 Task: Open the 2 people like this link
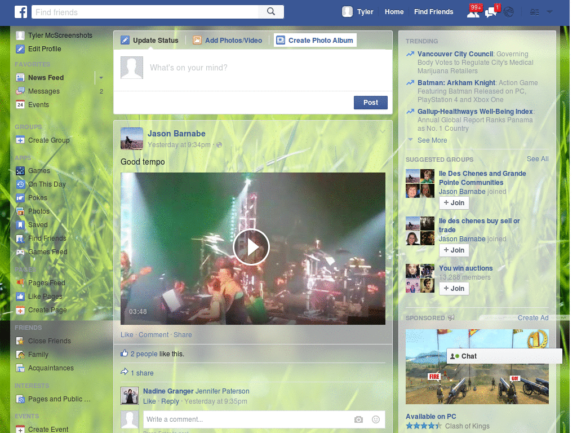144,354
